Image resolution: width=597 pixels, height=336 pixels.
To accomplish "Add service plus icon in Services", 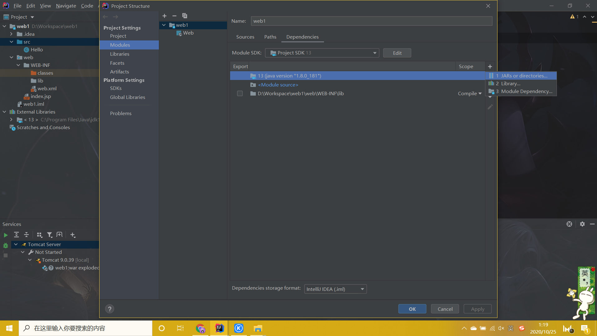I will click(x=73, y=235).
